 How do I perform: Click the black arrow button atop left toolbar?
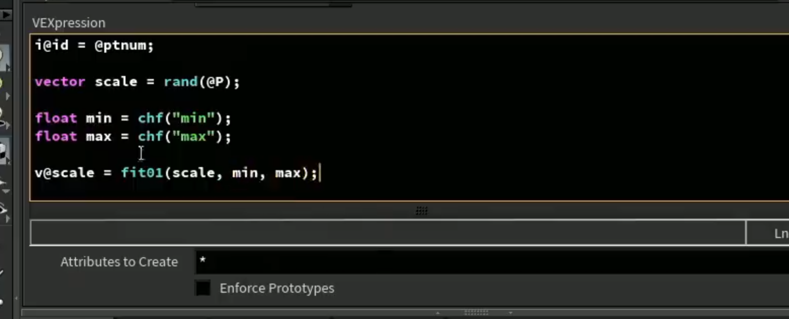coord(5,15)
